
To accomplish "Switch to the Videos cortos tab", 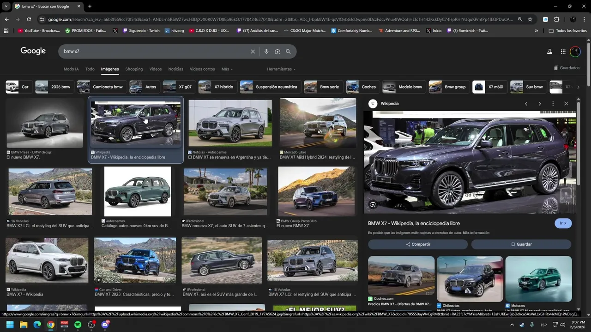I will (x=202, y=69).
